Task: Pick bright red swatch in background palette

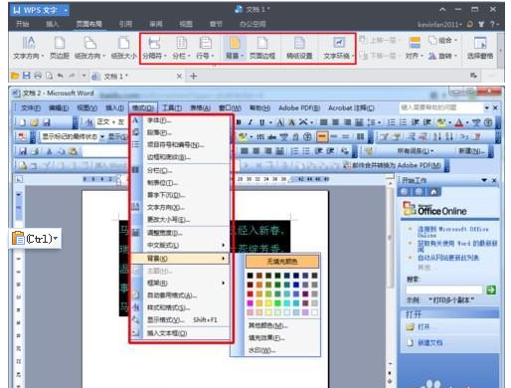Action: [251, 293]
